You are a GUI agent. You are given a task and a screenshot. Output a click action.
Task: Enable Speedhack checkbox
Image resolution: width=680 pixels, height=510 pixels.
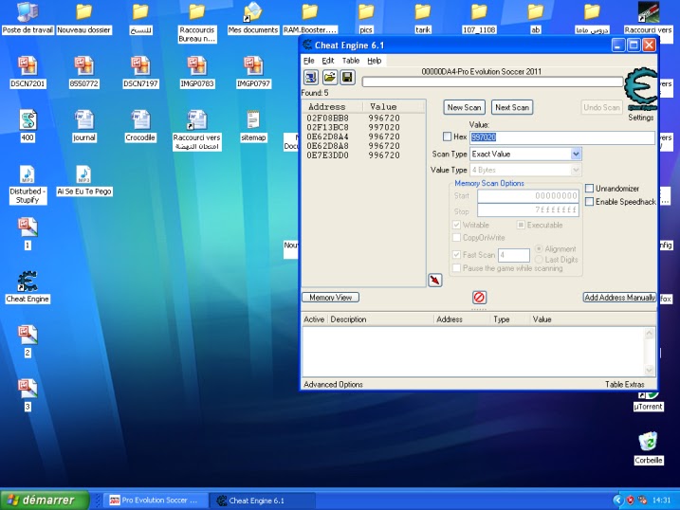pos(589,202)
